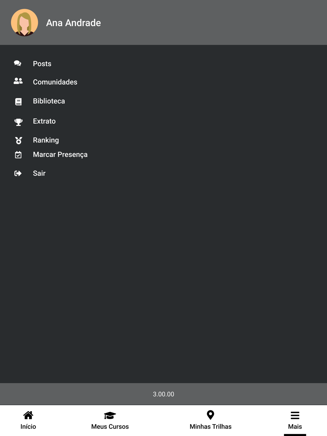Open the Posts menu entry
This screenshot has width=327, height=436.
coord(42,64)
